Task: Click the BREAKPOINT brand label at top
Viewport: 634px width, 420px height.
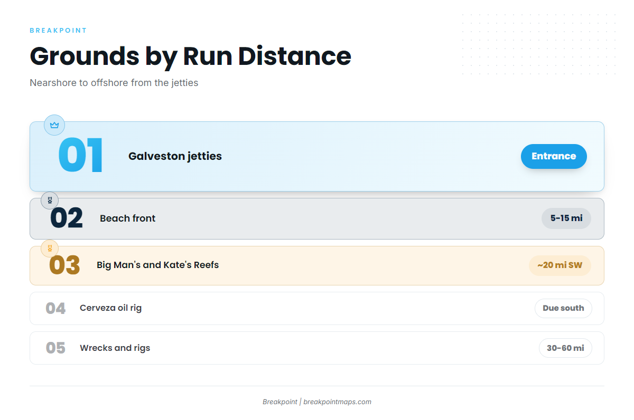Action: (x=58, y=31)
